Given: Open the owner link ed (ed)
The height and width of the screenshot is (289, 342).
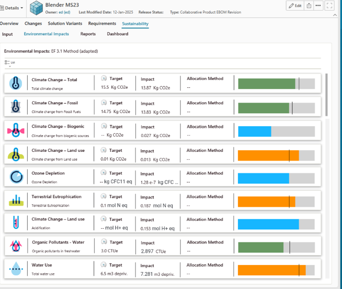Looking at the screenshot, I should [x=64, y=12].
